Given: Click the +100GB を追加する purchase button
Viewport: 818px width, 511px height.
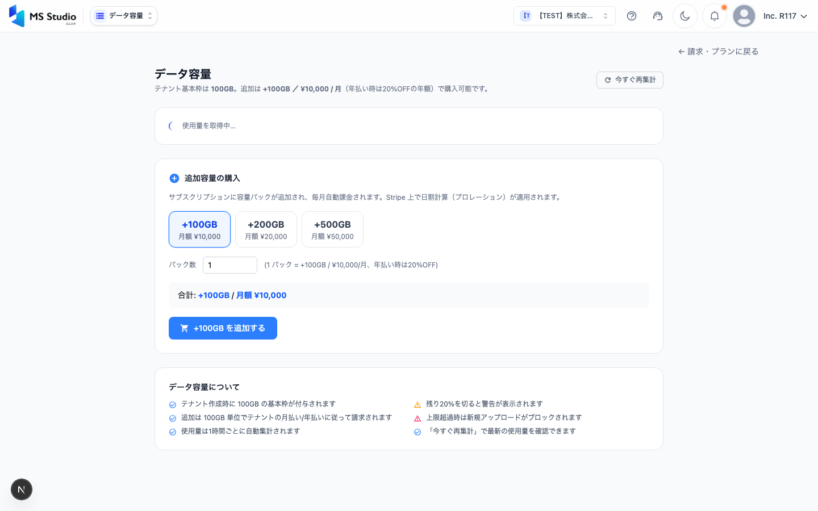Looking at the screenshot, I should (x=223, y=328).
